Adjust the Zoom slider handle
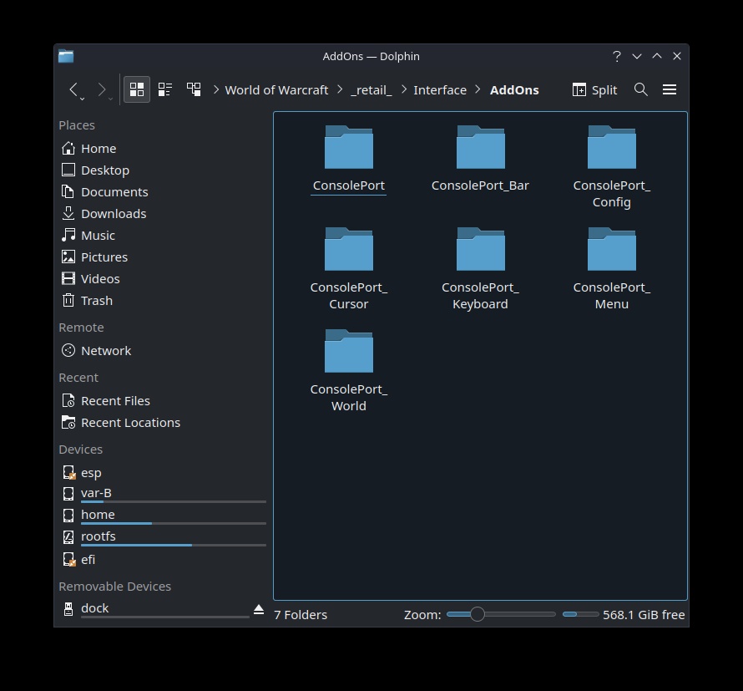The width and height of the screenshot is (743, 691). (478, 614)
